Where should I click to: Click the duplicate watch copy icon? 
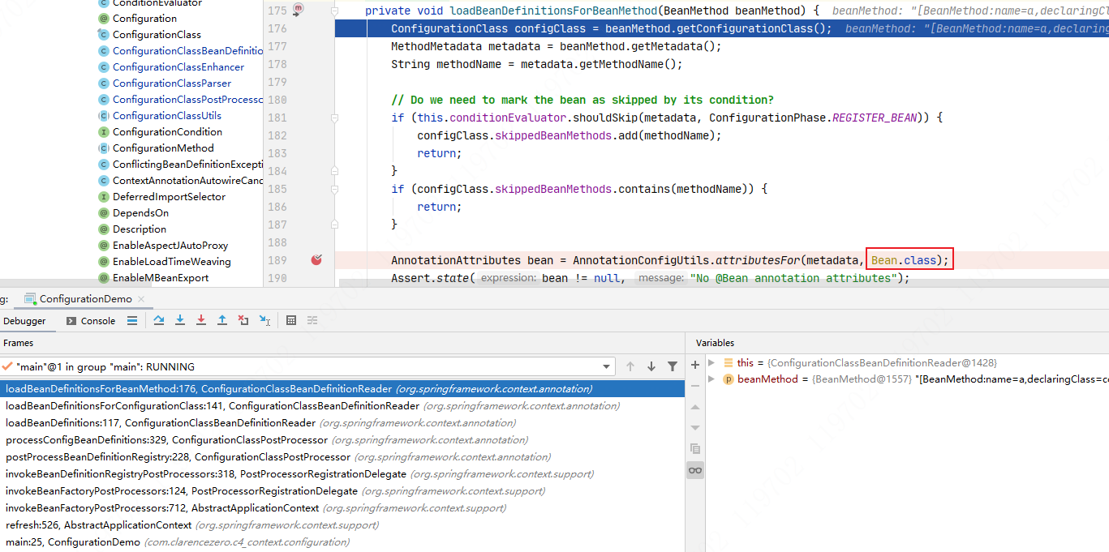point(695,448)
